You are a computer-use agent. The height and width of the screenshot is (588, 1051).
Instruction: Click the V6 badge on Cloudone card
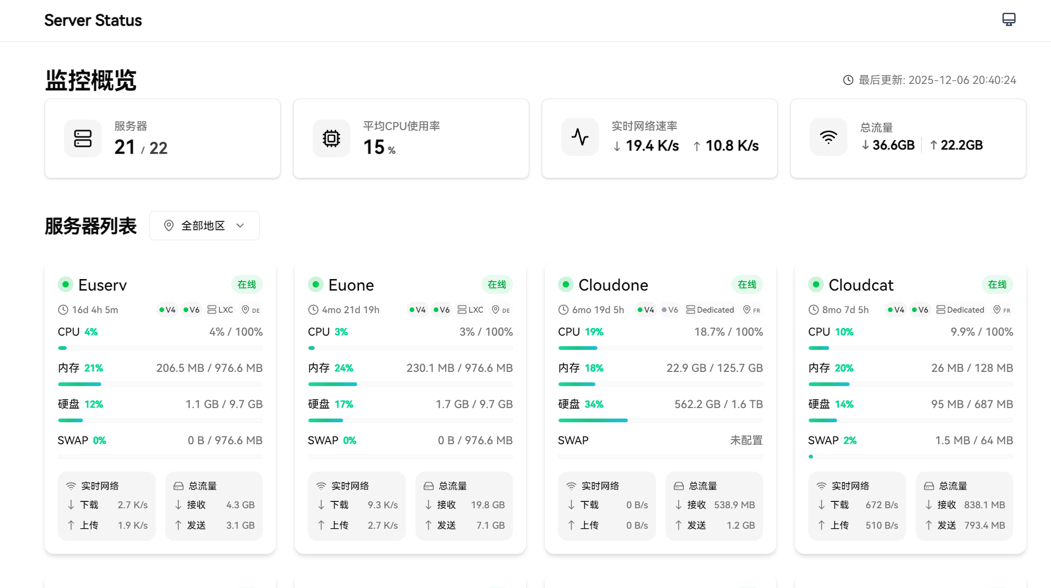coord(670,310)
